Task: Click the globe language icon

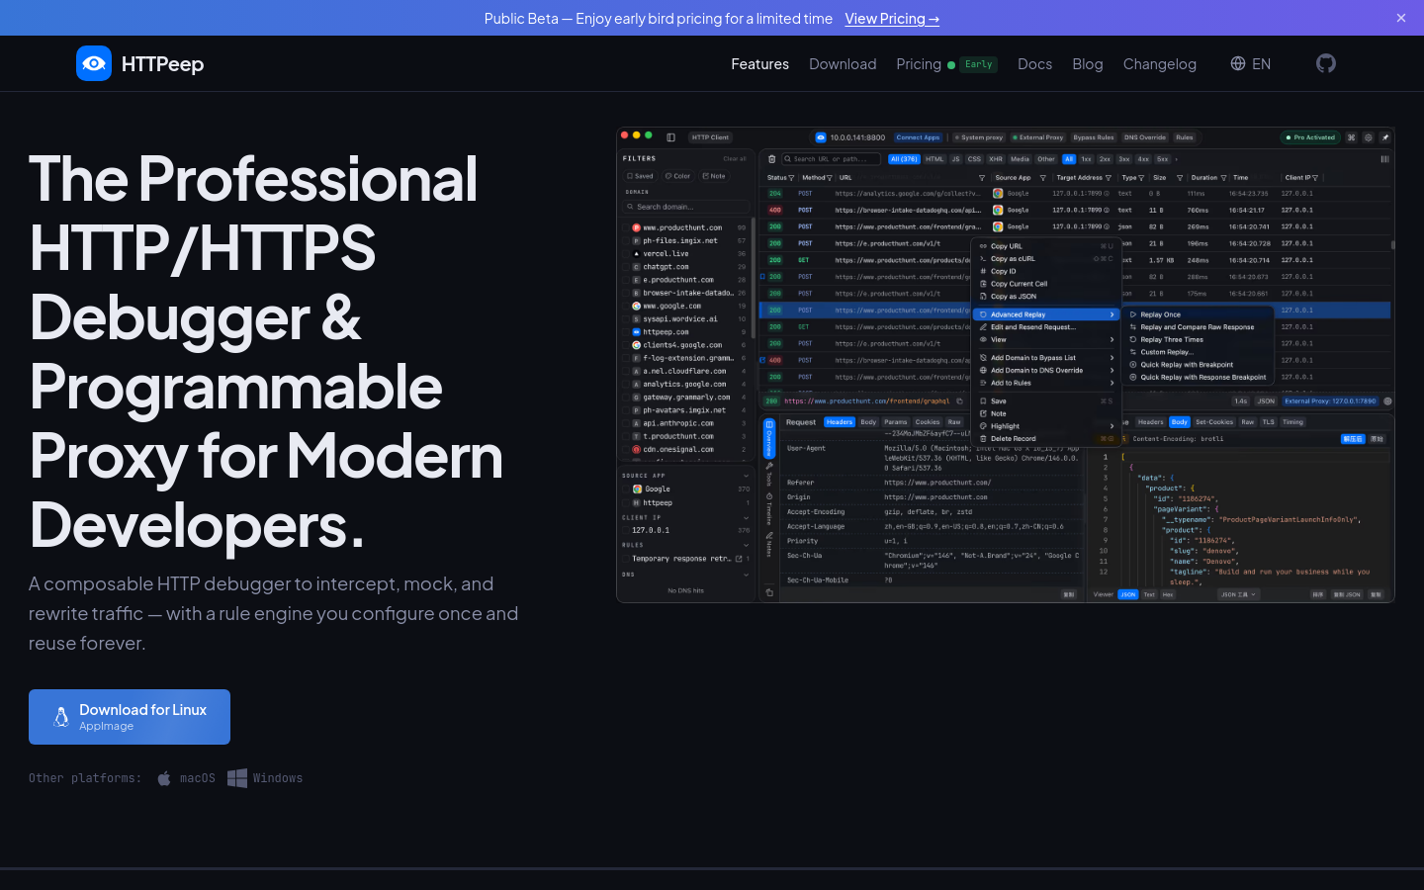Action: [1238, 63]
